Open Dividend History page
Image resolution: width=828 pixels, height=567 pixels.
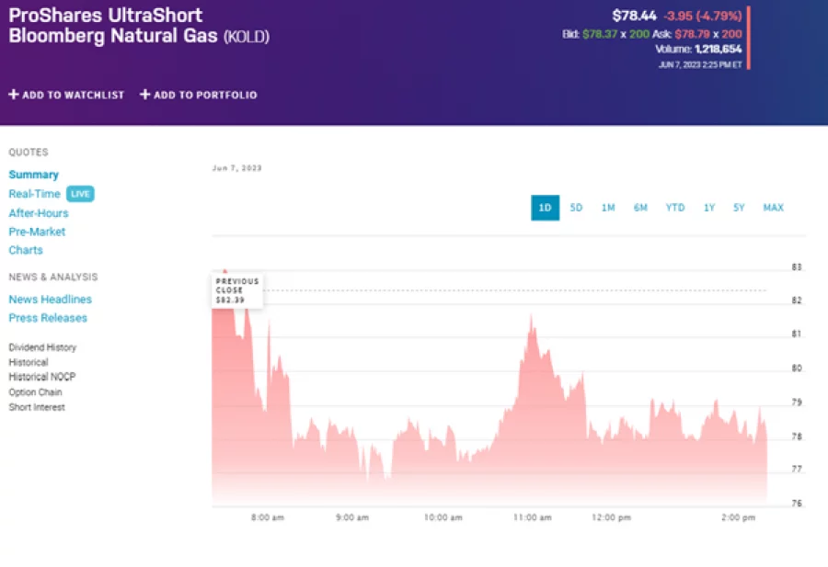42,347
